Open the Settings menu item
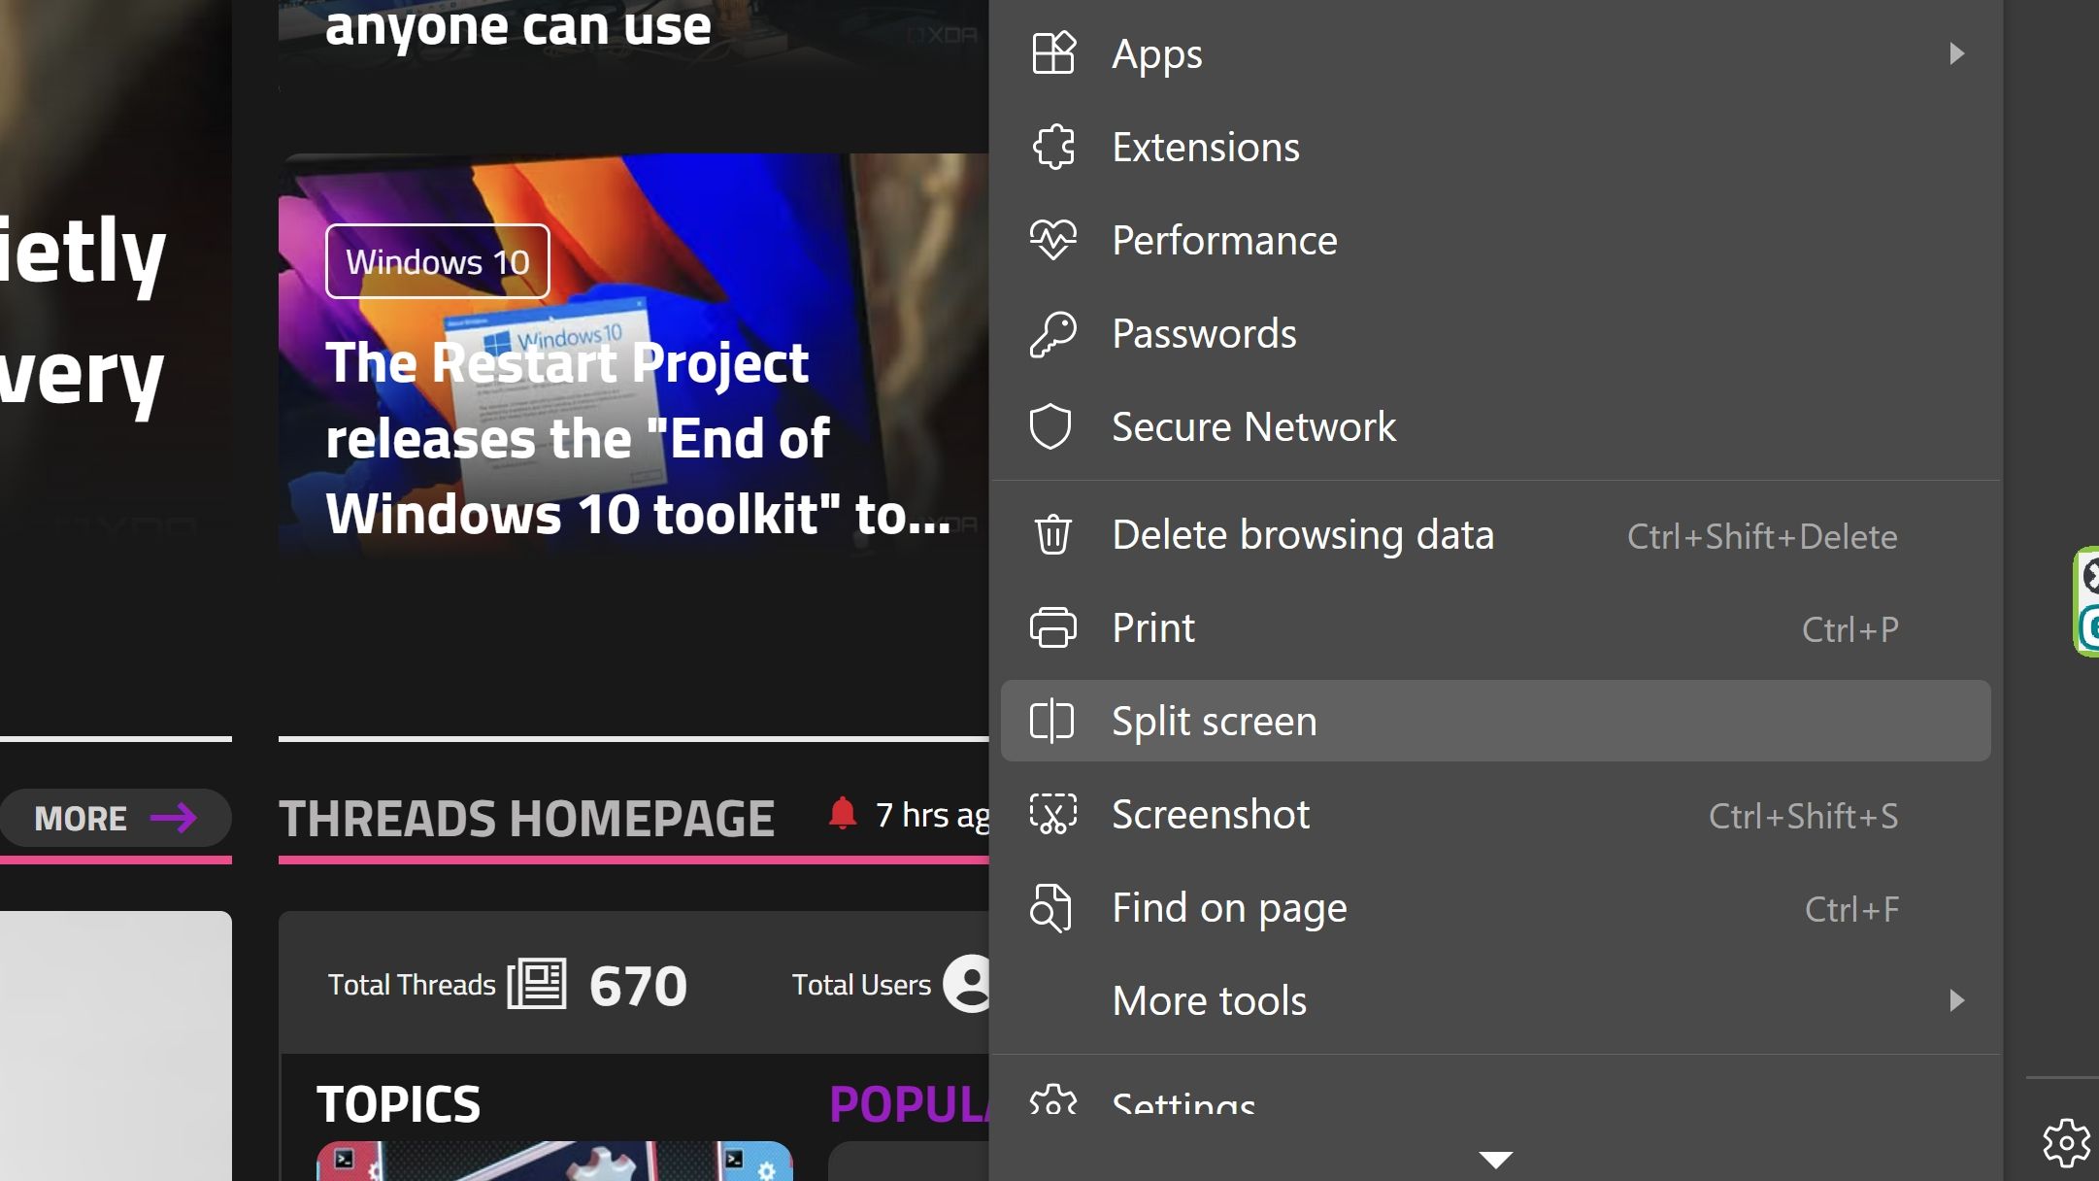Screen dimensions: 2099x1181 [x=1184, y=1102]
